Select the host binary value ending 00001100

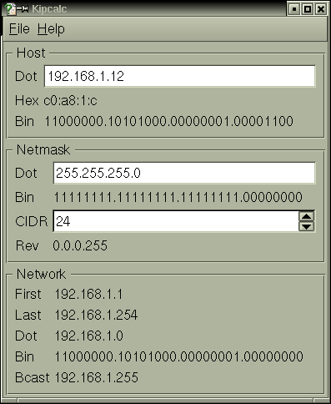click(169, 121)
